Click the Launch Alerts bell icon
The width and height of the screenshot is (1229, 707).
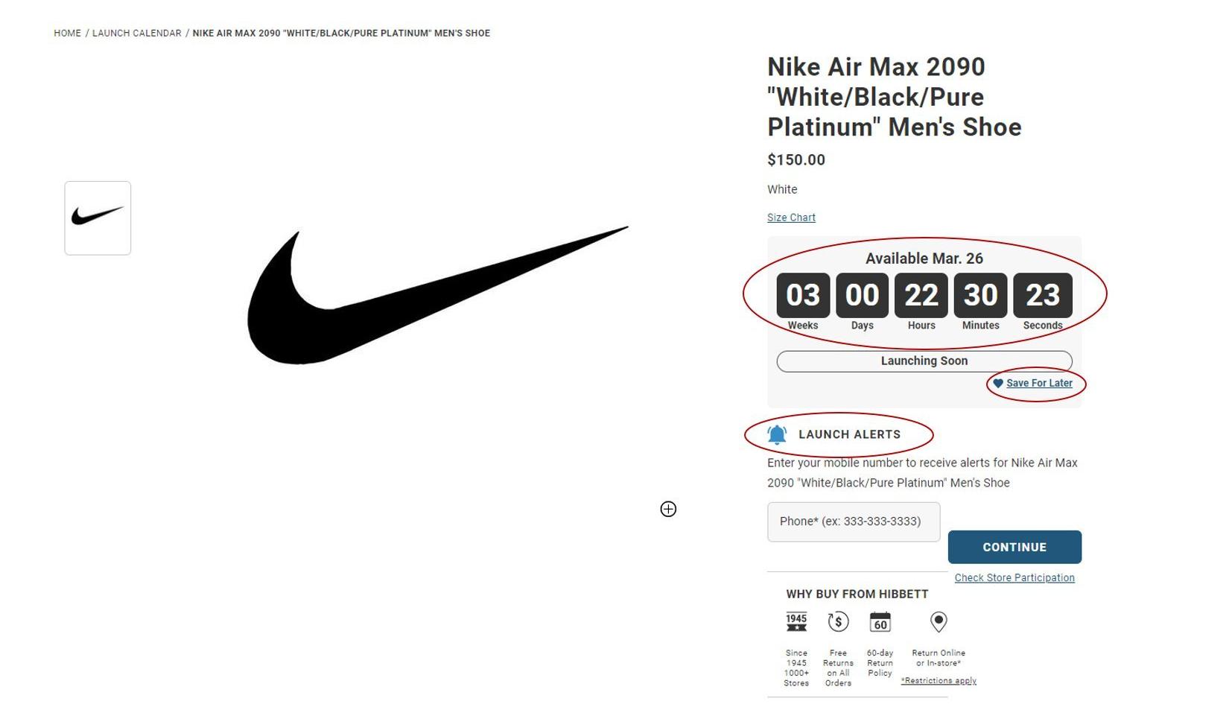pos(777,434)
